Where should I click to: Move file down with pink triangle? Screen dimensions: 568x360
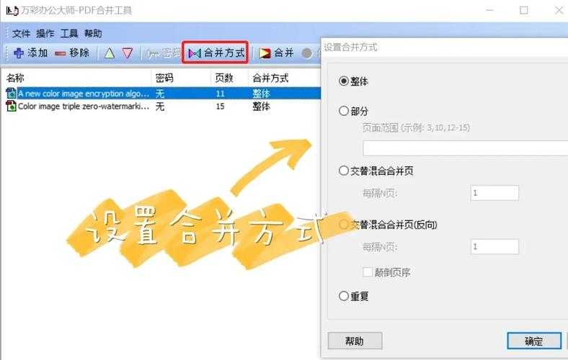[x=128, y=53]
